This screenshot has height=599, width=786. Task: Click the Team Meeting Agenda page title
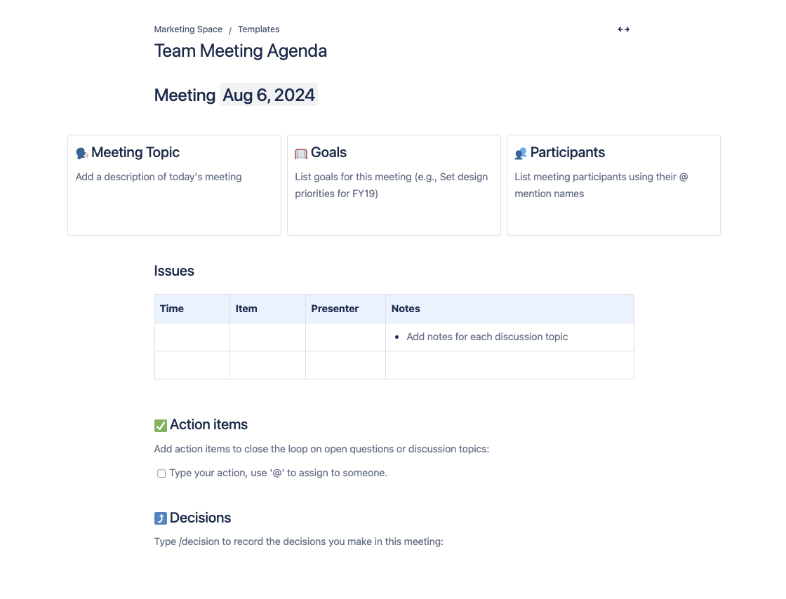click(240, 51)
